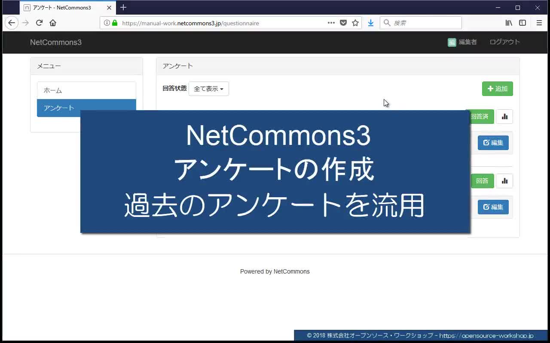Click the upper 編集 button
Screen dimensions: 550x343
[x=493, y=143]
